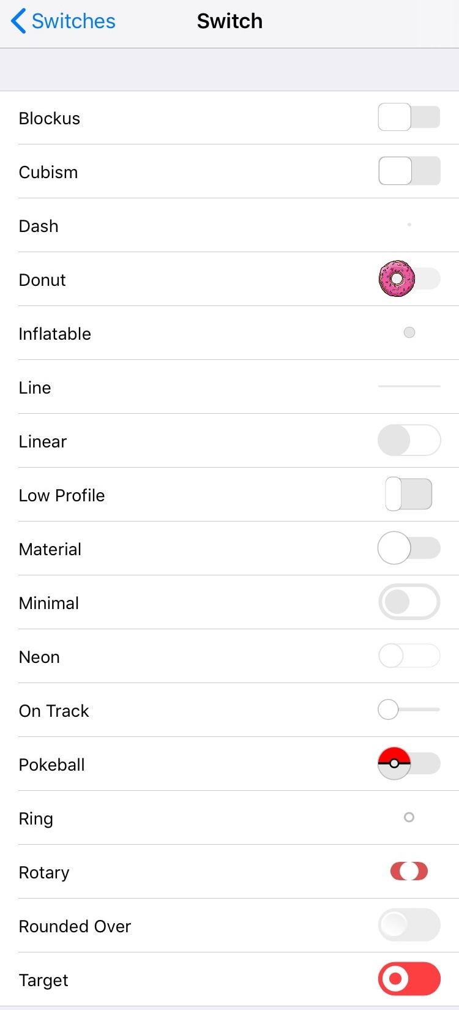Tap the red Rotary switch

point(409,871)
